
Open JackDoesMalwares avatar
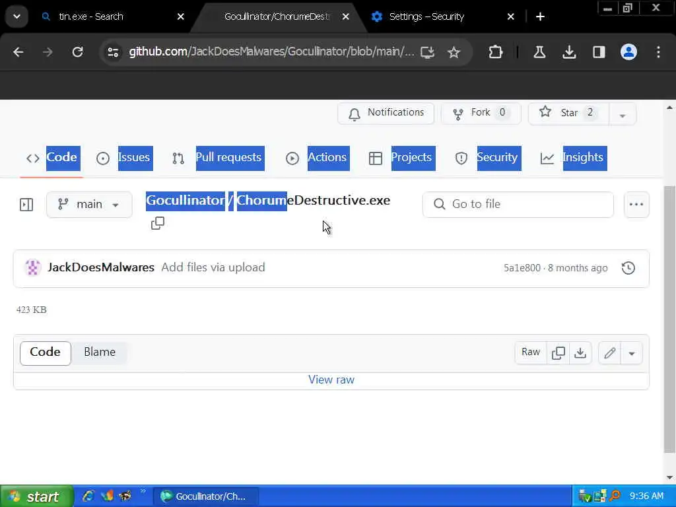33,267
